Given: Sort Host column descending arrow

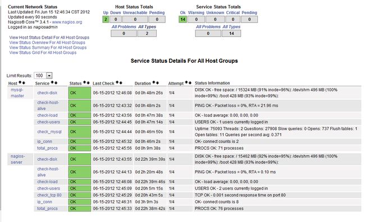Looking at the screenshot, I should point(24,82).
